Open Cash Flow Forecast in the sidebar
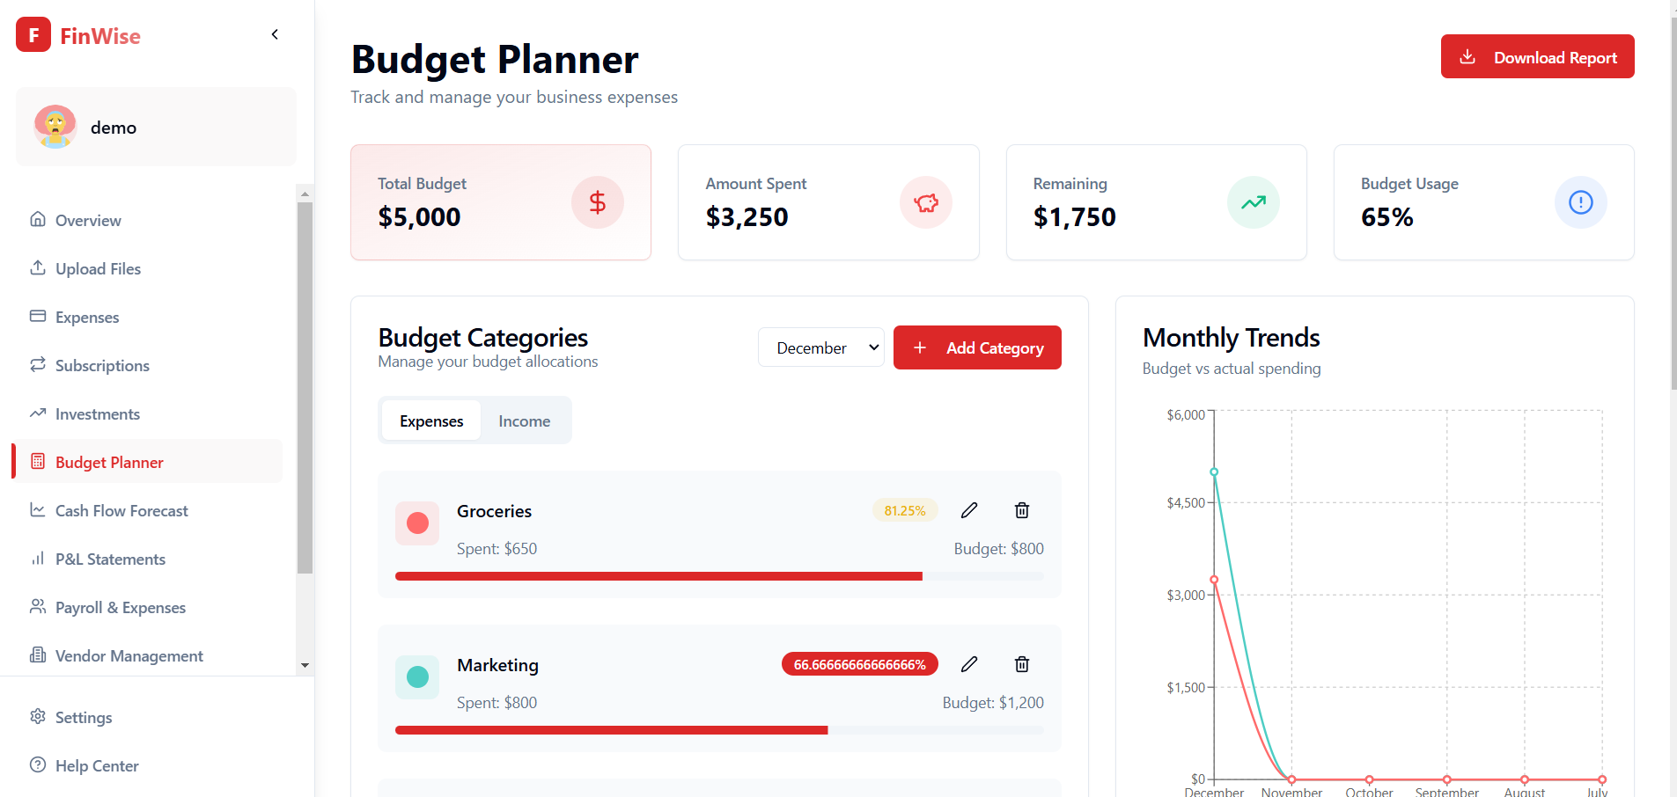1677x797 pixels. click(x=121, y=511)
